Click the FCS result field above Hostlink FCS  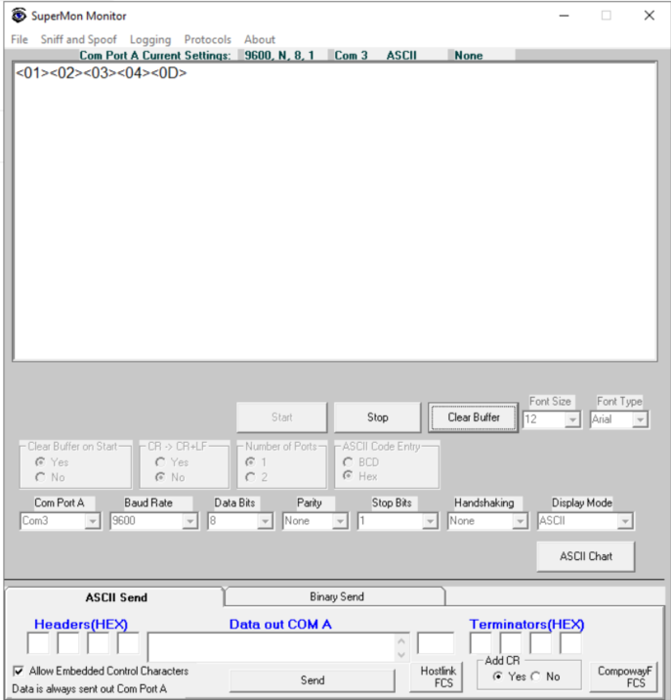(436, 643)
